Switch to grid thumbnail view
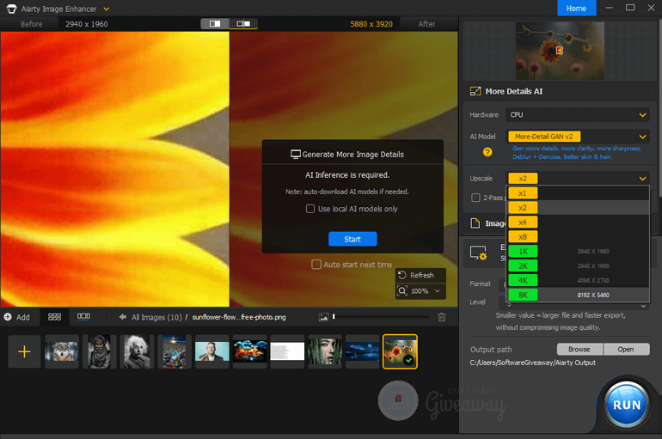 [x=54, y=317]
